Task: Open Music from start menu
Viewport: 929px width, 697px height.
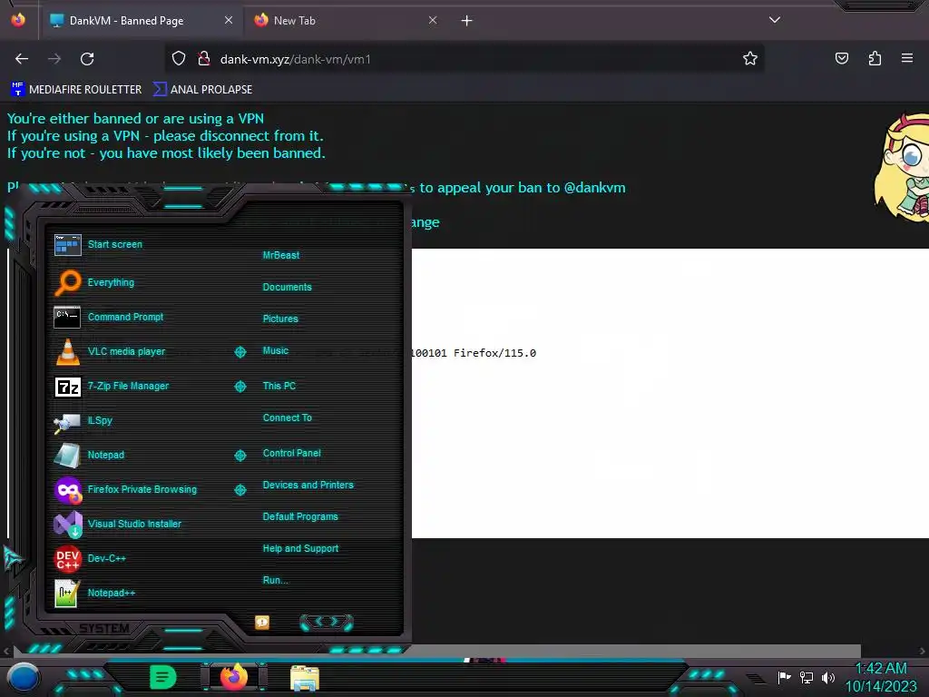Action: point(276,350)
